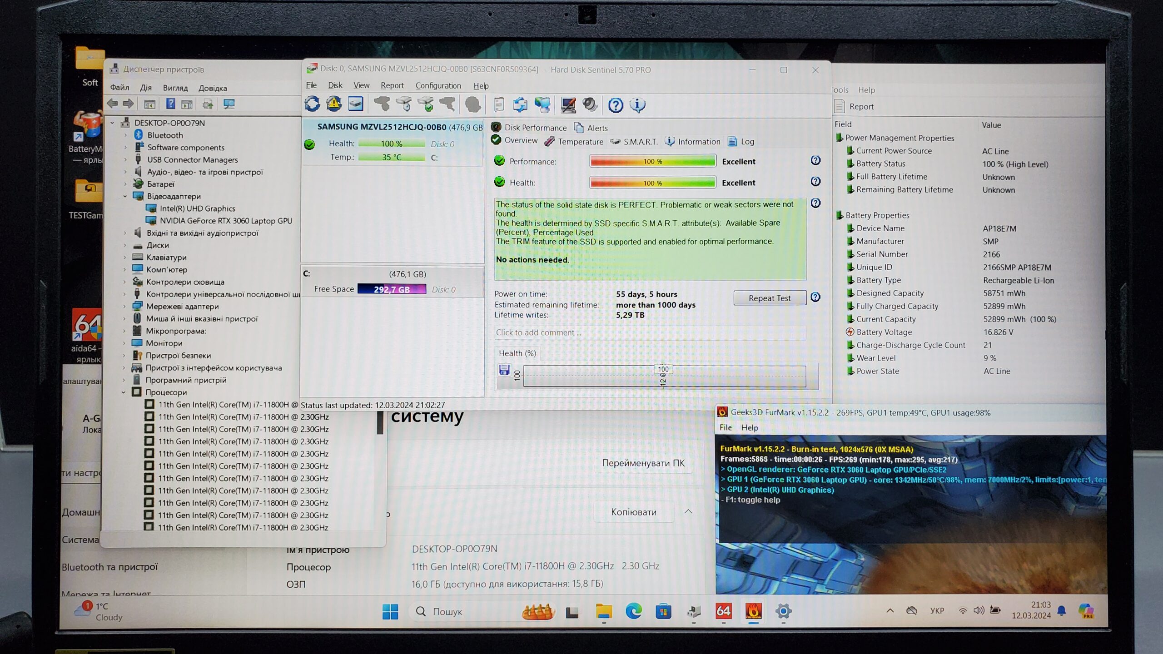Collapse the Відеоадаптери tree node
Screen dimensions: 1163x654
125,196
